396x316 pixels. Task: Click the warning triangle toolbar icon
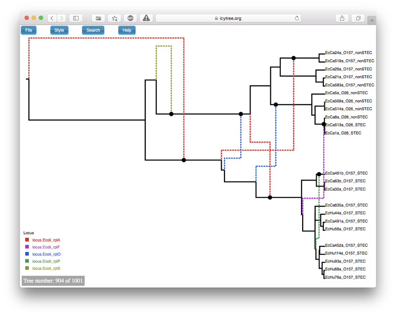click(146, 18)
